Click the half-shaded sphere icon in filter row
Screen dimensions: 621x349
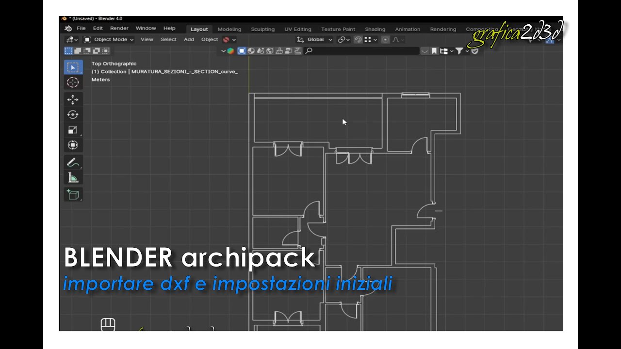[251, 51]
